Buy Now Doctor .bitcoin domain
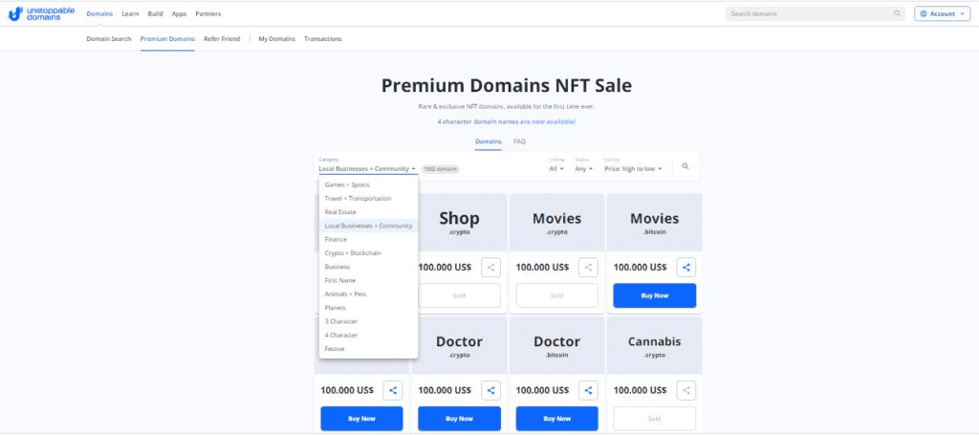The image size is (979, 436). tap(556, 419)
